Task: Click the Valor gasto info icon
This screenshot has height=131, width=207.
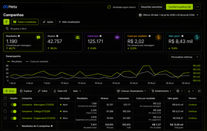Action: point(182,36)
